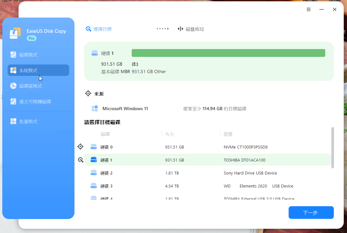Viewport: 347px width, 233px height.
Task: Click the target marker icon beside 硬碟 1
Action: tap(81, 160)
